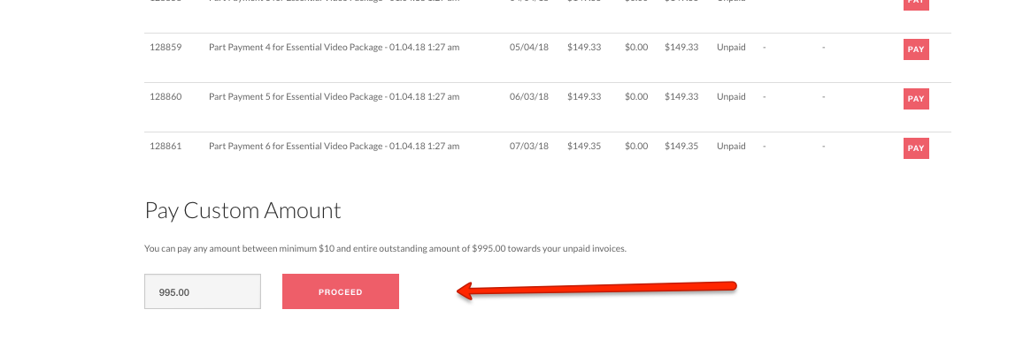
Task: Select invoice number 128859
Action: click(x=165, y=48)
